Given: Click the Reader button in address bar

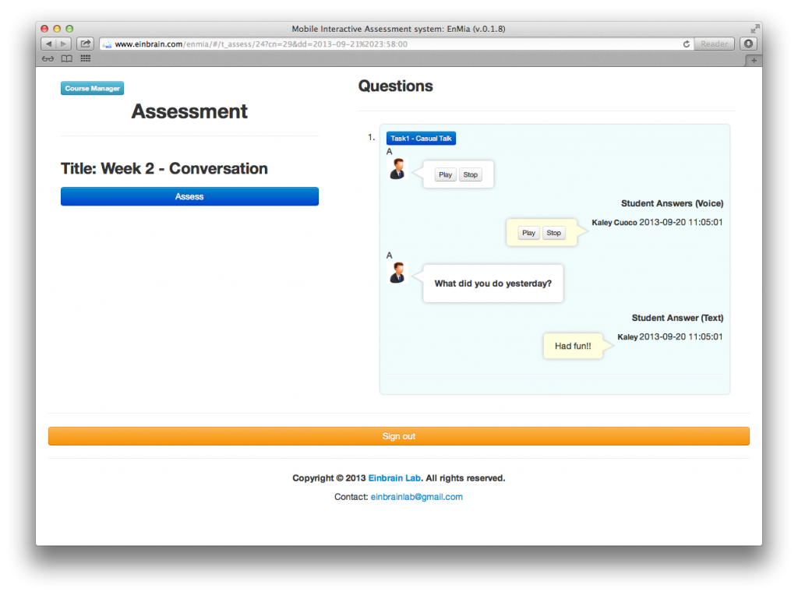Looking at the screenshot, I should (714, 44).
